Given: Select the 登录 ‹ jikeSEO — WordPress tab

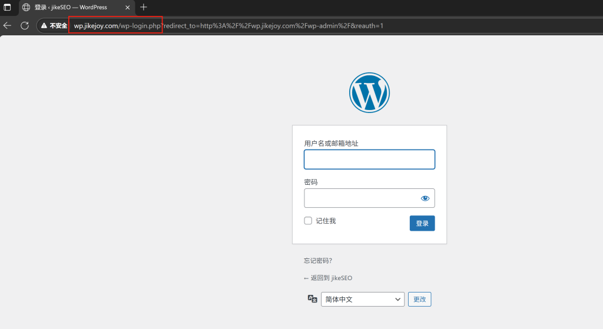Looking at the screenshot, I should pos(77,7).
